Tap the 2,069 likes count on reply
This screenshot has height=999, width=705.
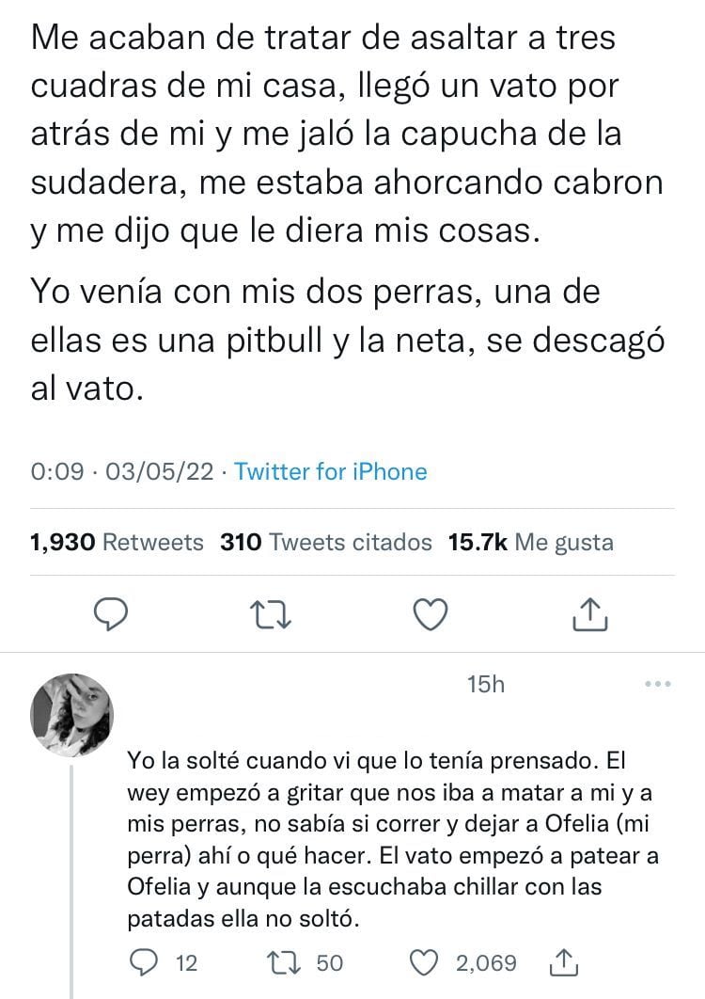click(486, 962)
